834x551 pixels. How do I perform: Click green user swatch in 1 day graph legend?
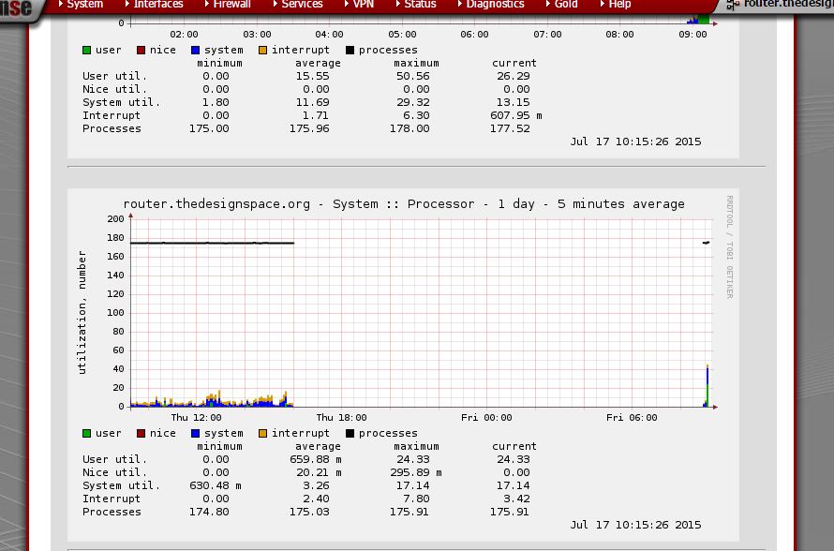click(x=87, y=433)
